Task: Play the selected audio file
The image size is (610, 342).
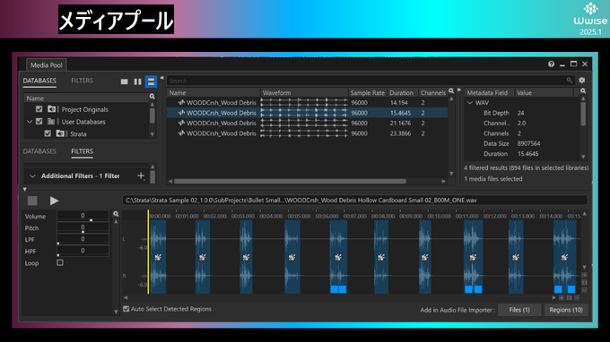Action: point(54,201)
